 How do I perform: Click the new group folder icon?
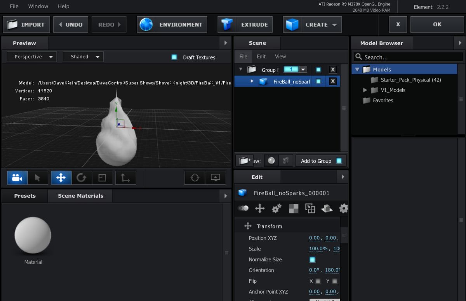[x=244, y=160]
